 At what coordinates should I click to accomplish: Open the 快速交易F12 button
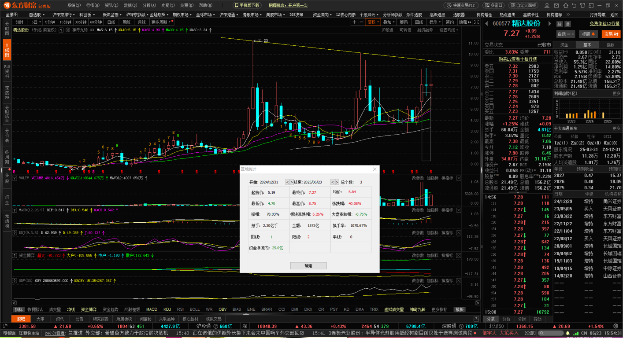coord(460,5)
